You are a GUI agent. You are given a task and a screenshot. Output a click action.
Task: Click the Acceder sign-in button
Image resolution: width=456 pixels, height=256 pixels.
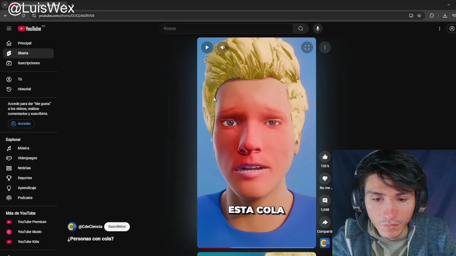[x=21, y=123]
